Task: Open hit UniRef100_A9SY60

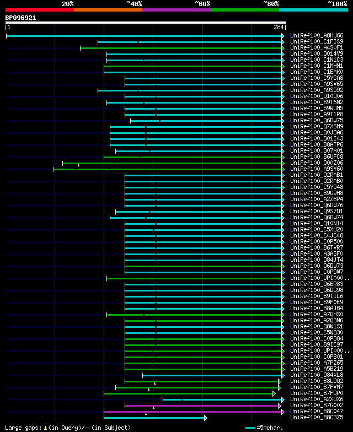Action: (317, 169)
